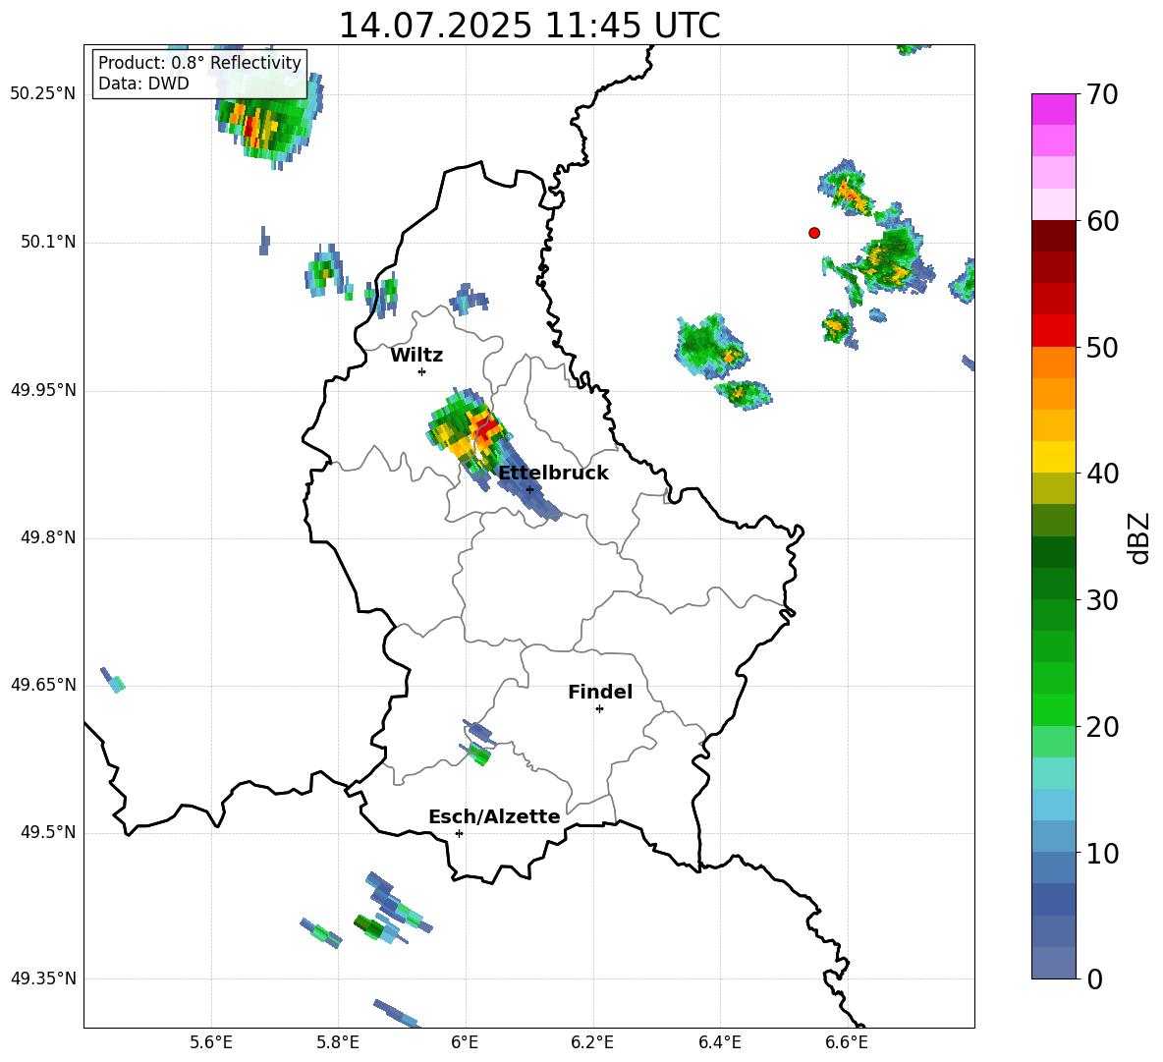This screenshot has width=1163, height=1062.
Task: Select the Findel station label
Action: pyautogui.click(x=600, y=692)
